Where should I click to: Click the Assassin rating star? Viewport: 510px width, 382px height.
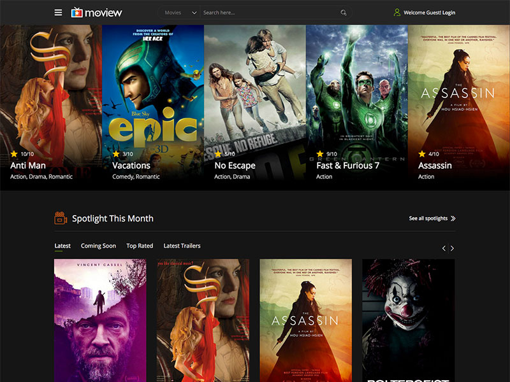pyautogui.click(x=422, y=153)
